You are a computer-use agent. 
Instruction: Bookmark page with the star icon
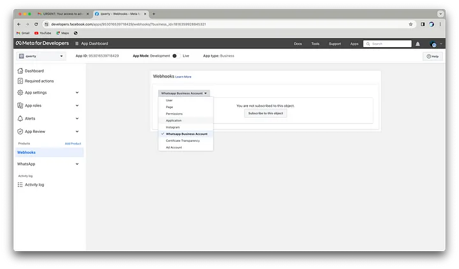411,24
